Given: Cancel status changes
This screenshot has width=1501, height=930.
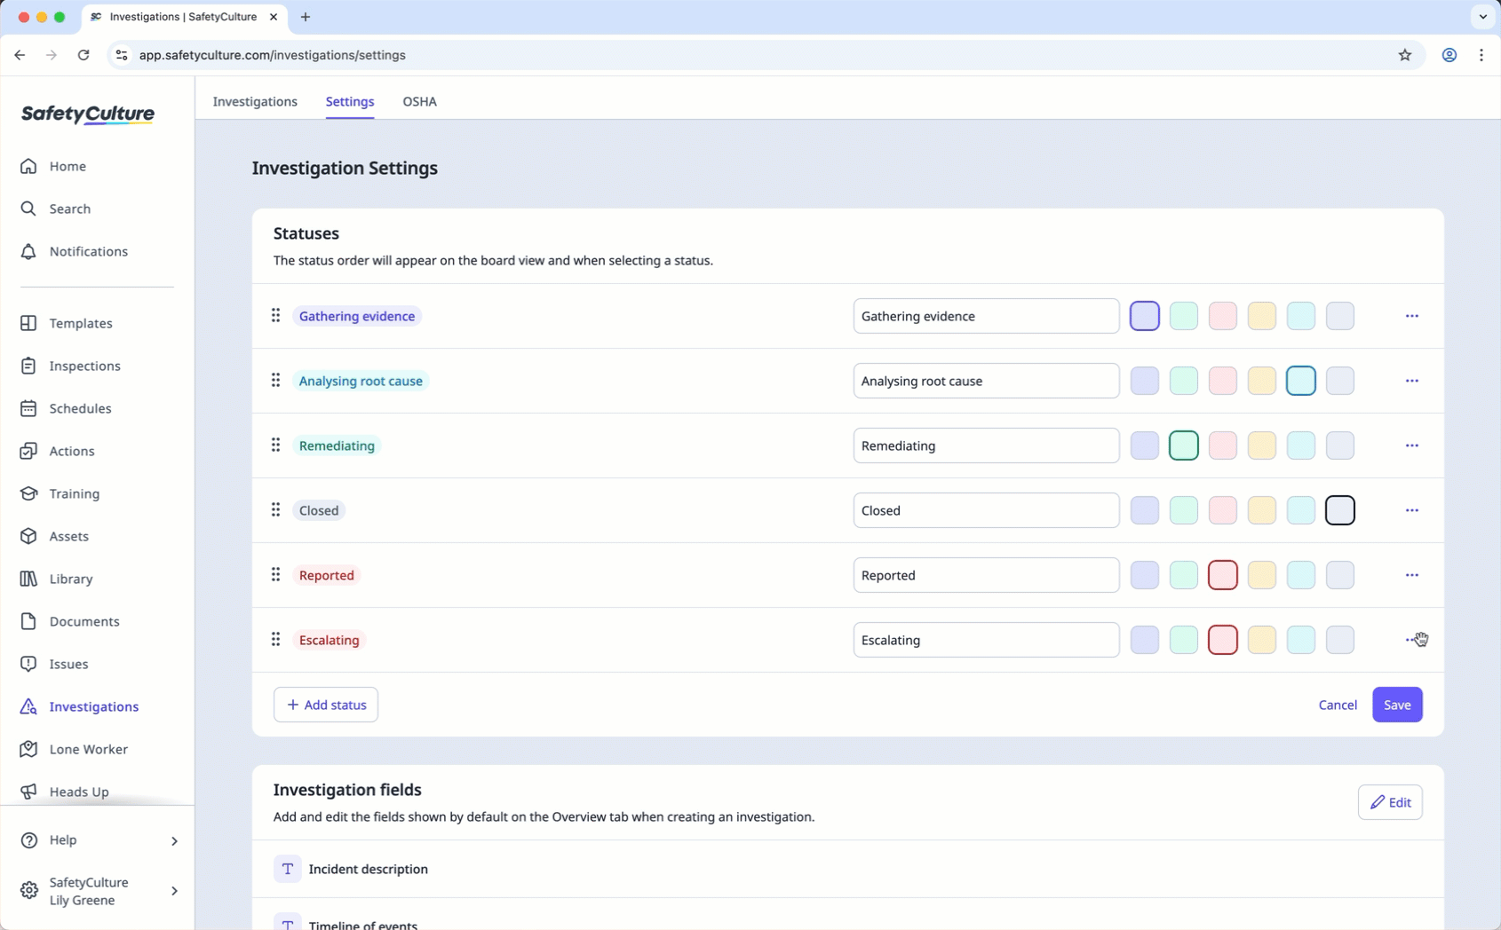Looking at the screenshot, I should 1338,705.
